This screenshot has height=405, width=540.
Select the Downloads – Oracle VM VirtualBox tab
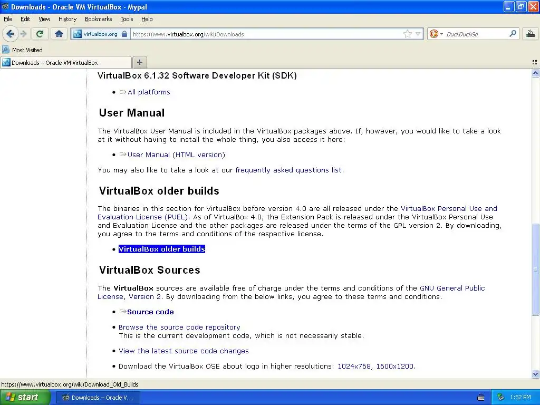tap(66, 63)
